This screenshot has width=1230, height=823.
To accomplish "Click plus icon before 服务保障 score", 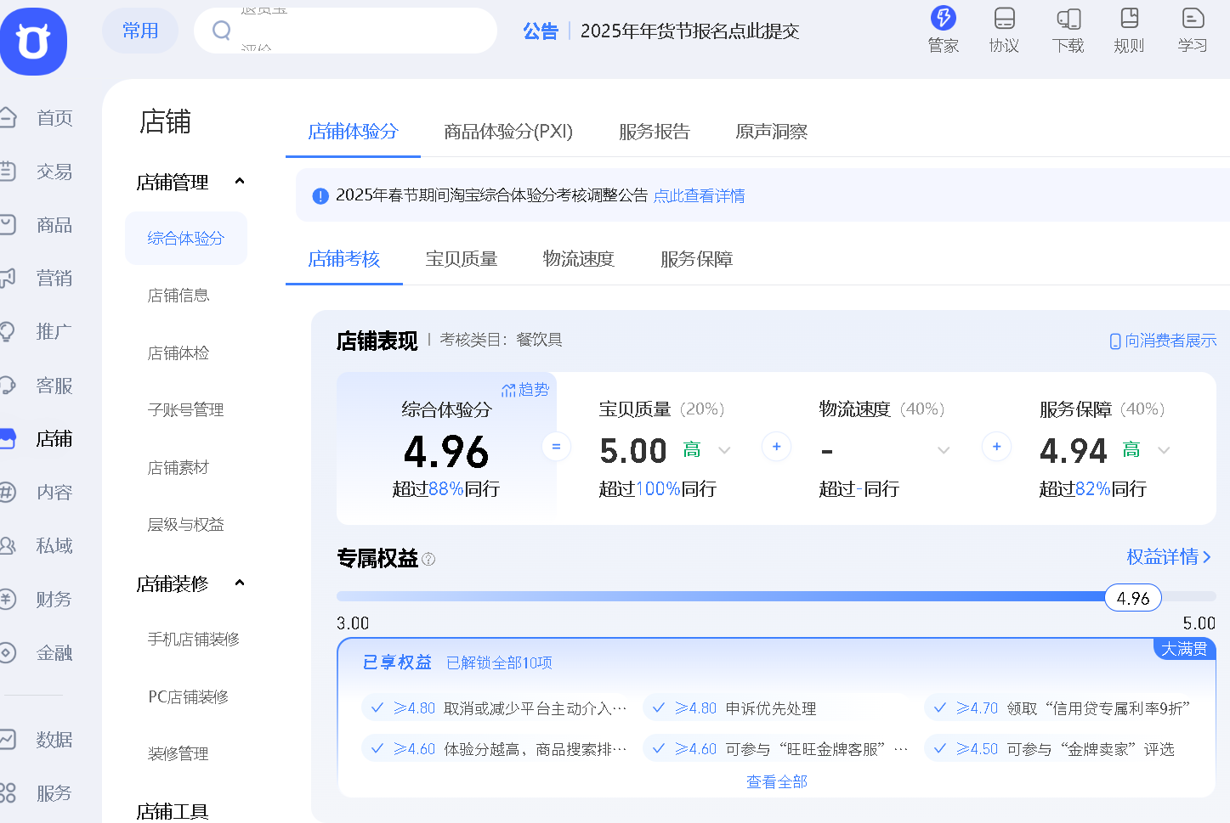I will (996, 447).
